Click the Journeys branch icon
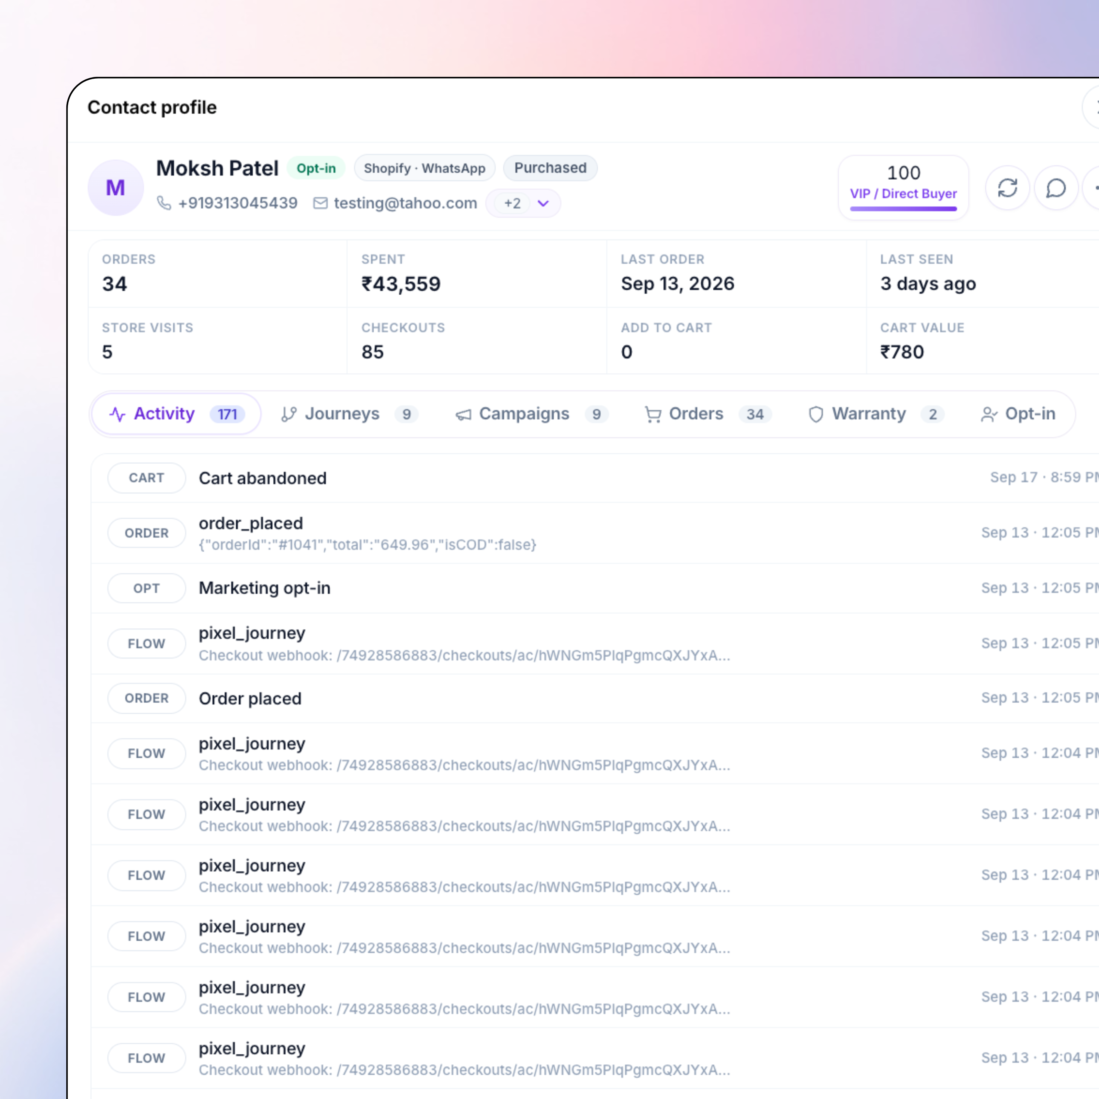The height and width of the screenshot is (1099, 1099). [x=289, y=414]
